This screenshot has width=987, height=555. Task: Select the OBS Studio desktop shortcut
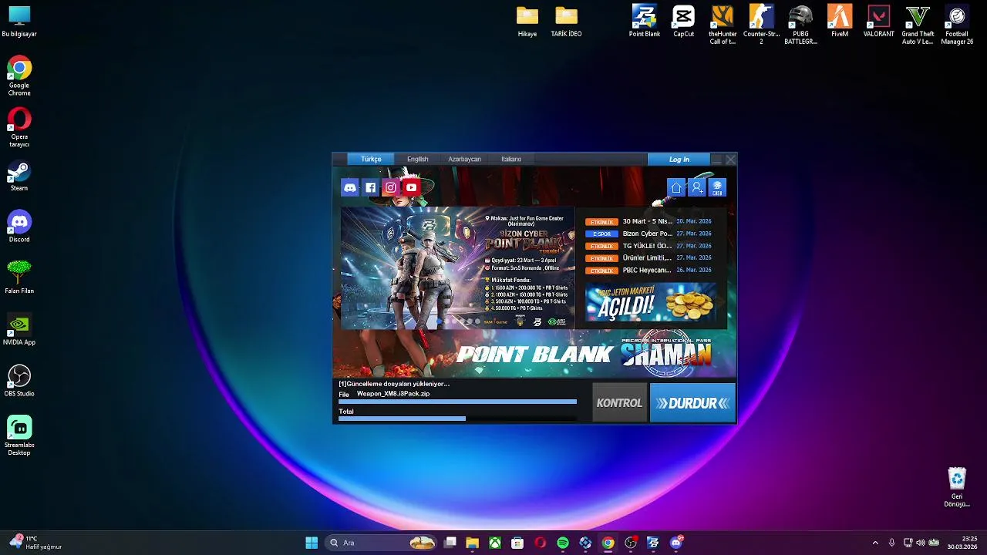point(19,382)
